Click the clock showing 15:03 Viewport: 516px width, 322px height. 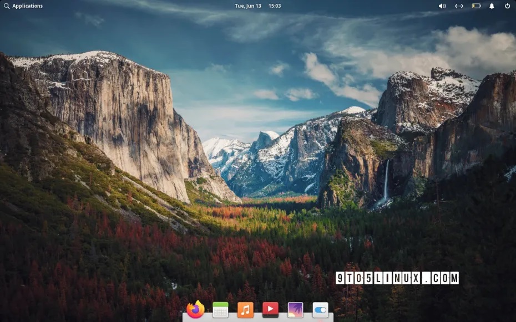pyautogui.click(x=274, y=6)
